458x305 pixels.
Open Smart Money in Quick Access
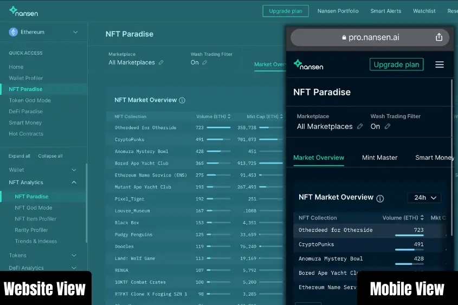[x=25, y=122]
